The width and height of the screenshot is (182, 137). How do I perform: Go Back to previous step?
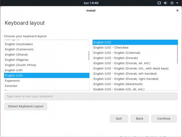tap(140, 118)
